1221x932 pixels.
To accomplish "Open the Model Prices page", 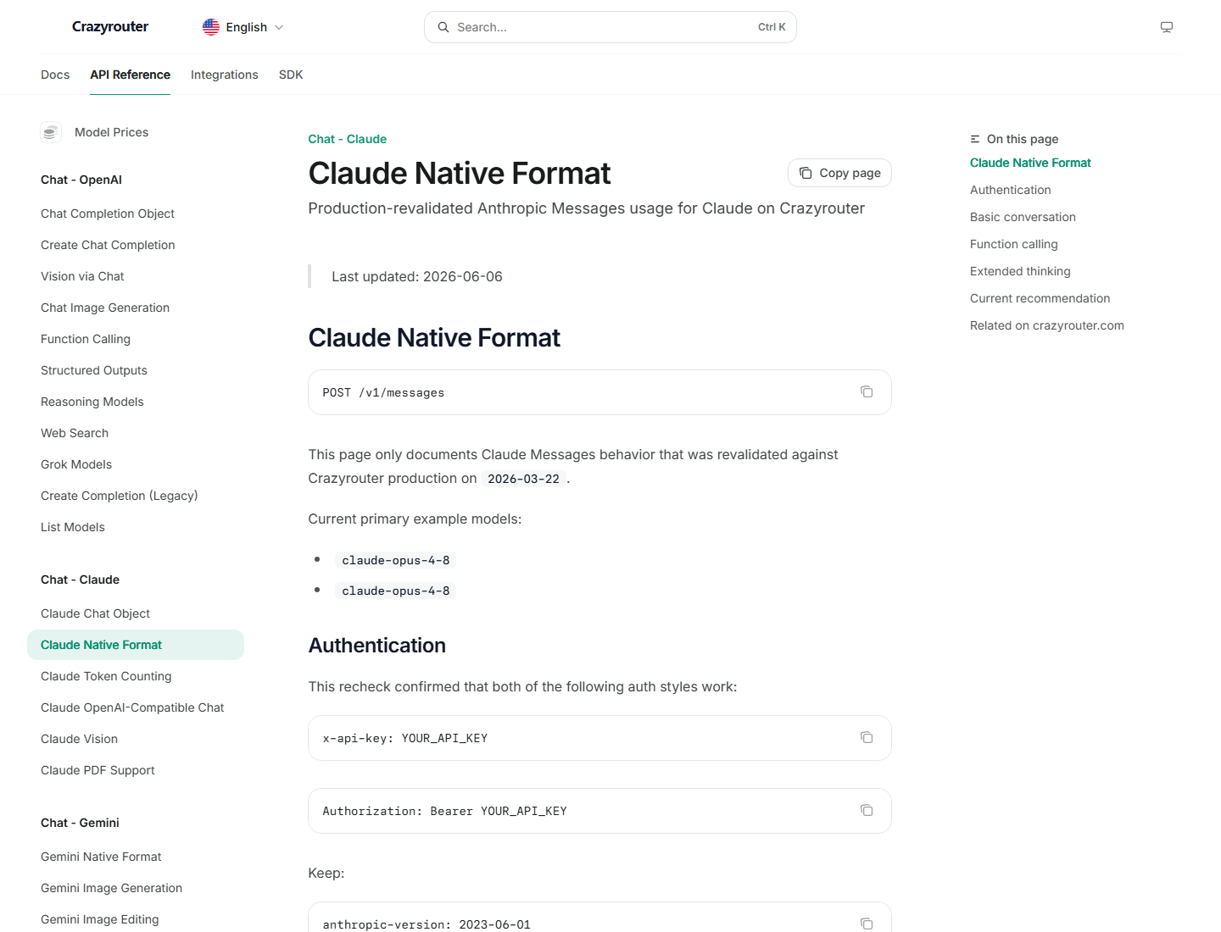I will point(111,132).
